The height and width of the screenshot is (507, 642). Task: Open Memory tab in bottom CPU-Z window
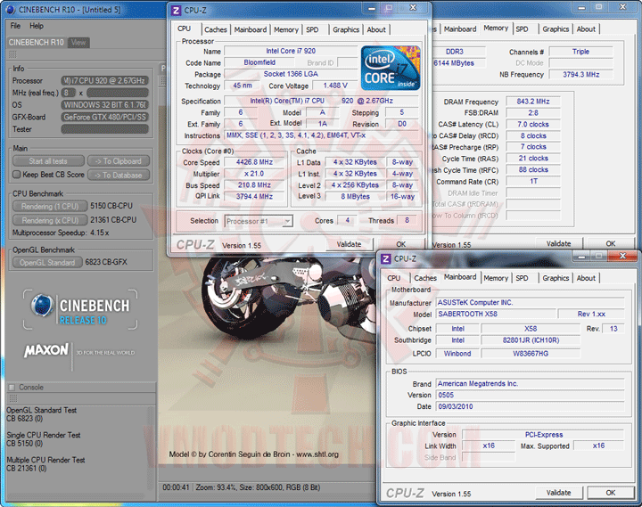point(496,278)
